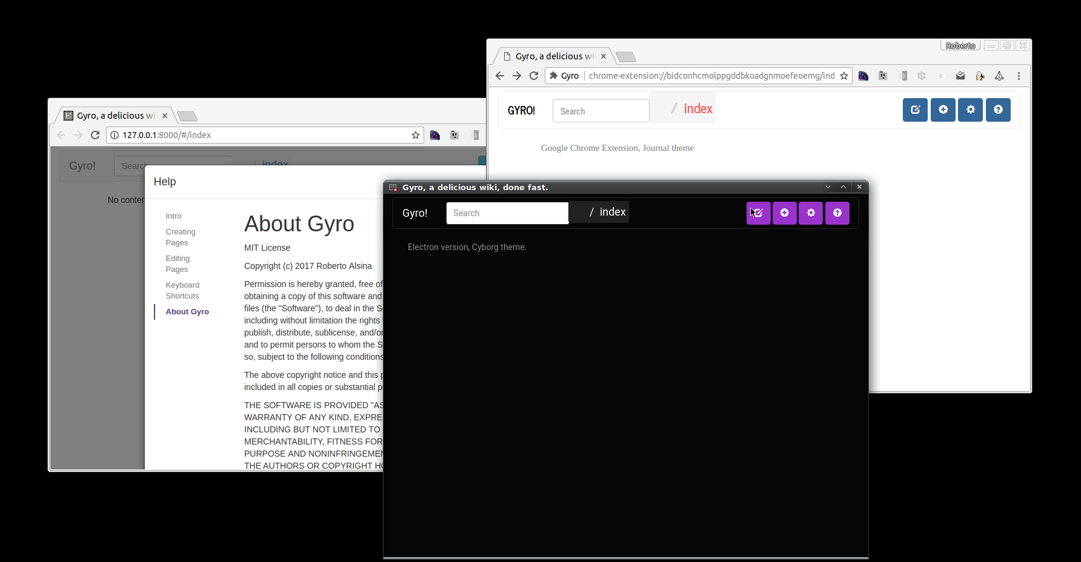This screenshot has width=1081, height=562.
Task: Click the up arrow in Electron title bar
Action: [843, 187]
